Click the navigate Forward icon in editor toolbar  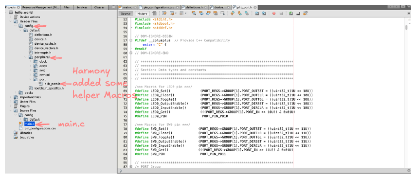coord(181,13)
